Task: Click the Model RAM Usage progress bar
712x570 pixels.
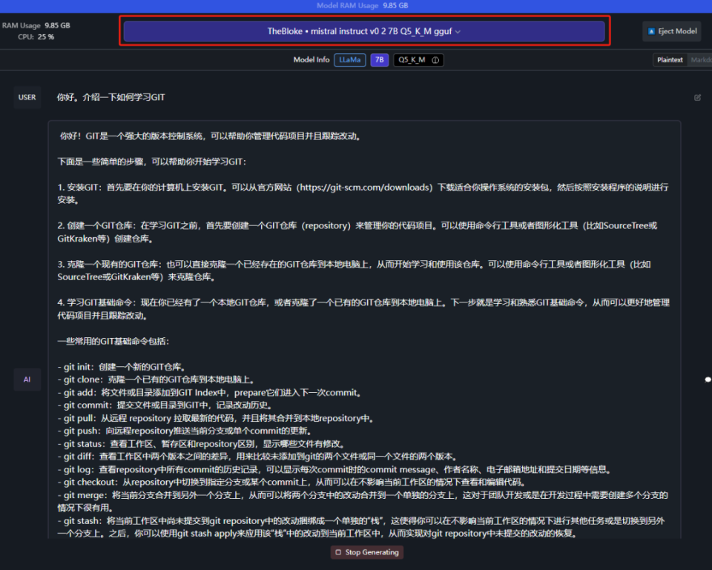Action: [x=356, y=5]
